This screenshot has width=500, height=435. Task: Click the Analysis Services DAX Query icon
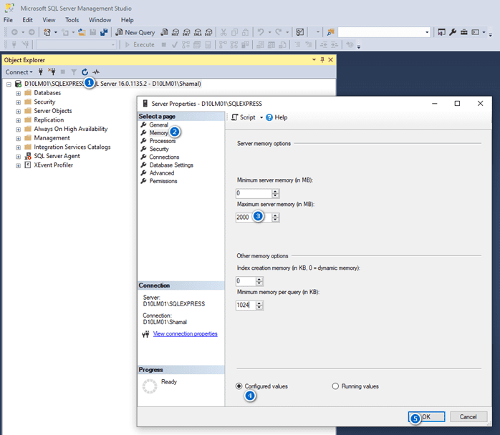209,32
